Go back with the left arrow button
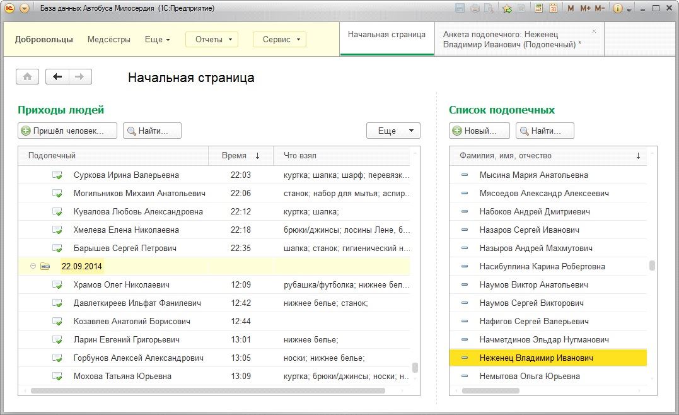 click(x=57, y=77)
